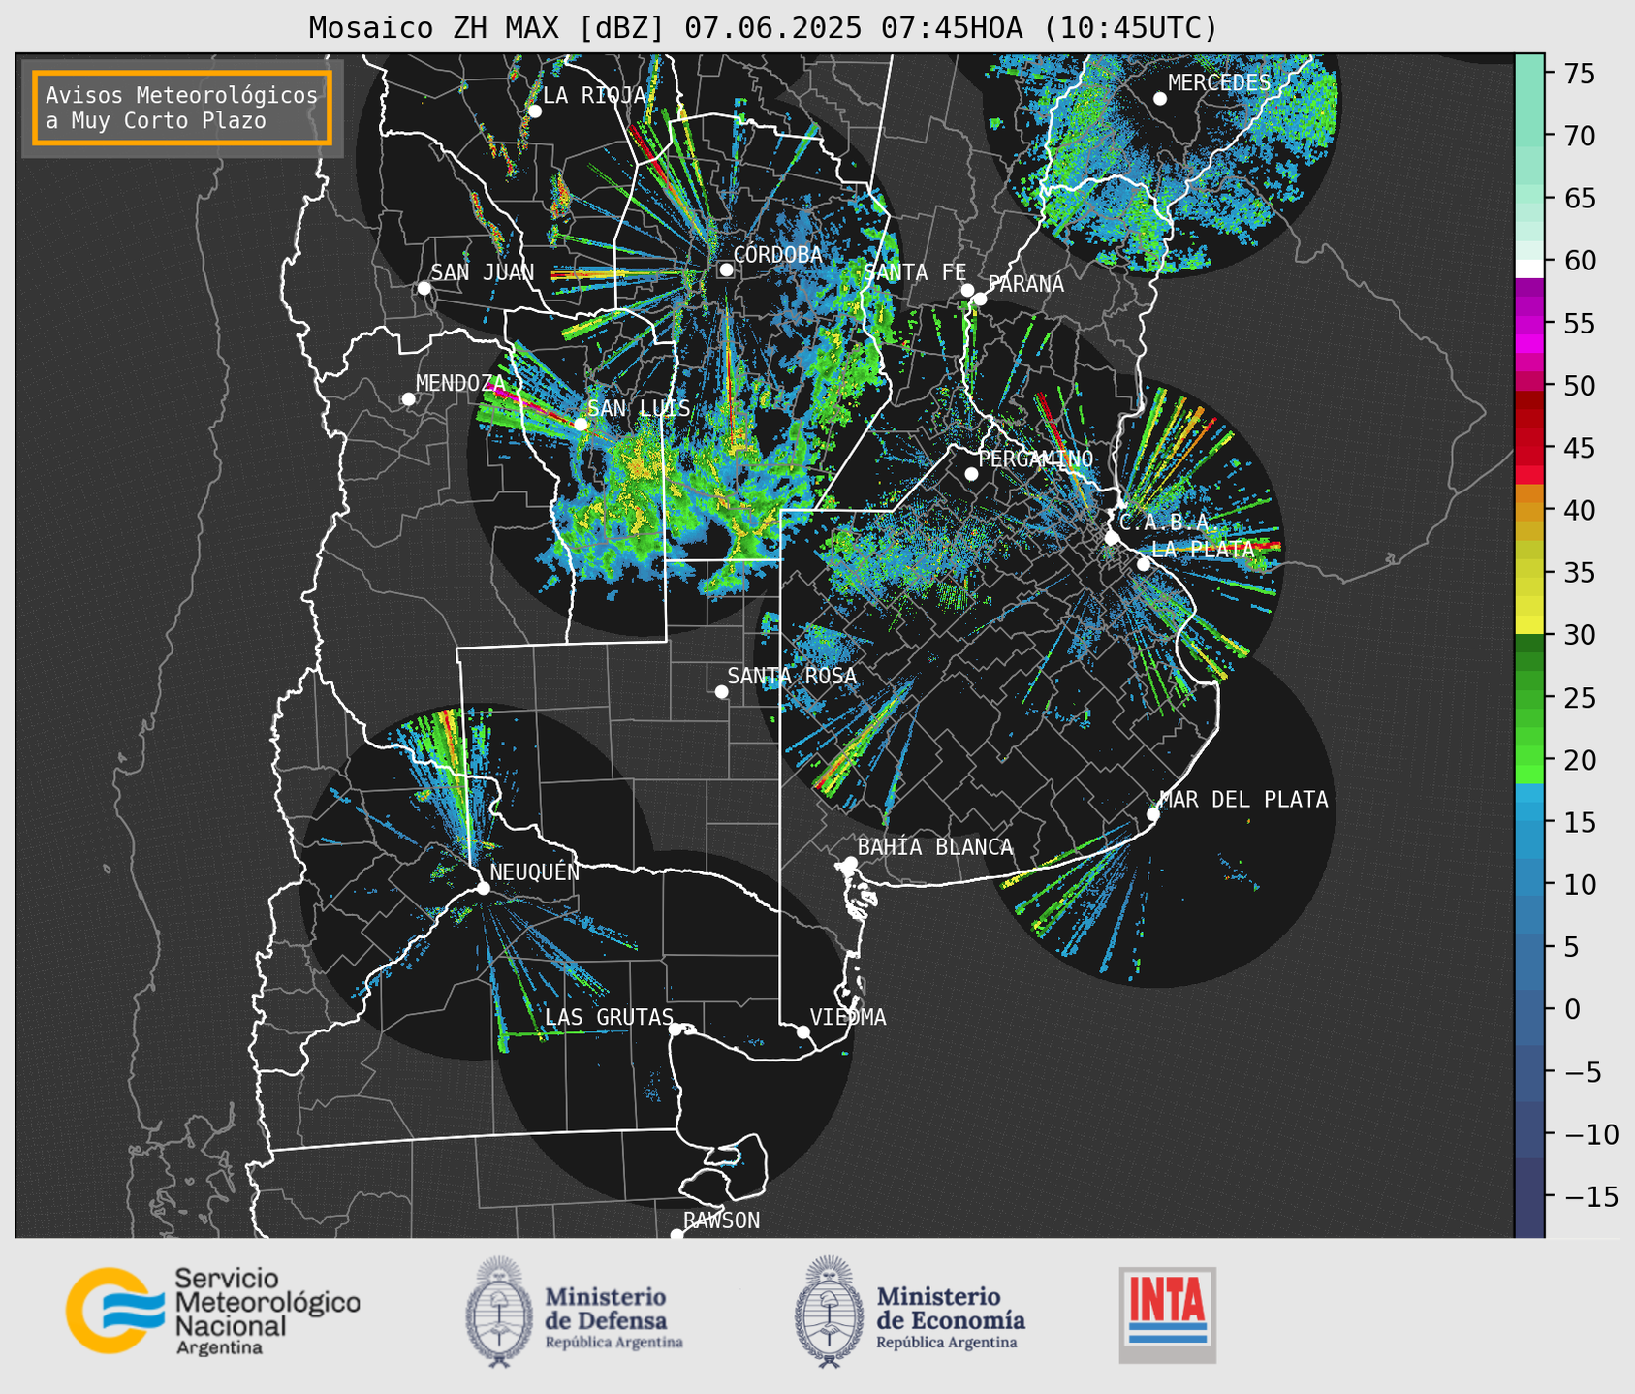This screenshot has width=1635, height=1394.
Task: Click the Ministerio de Defensa emblem
Action: 499,1312
